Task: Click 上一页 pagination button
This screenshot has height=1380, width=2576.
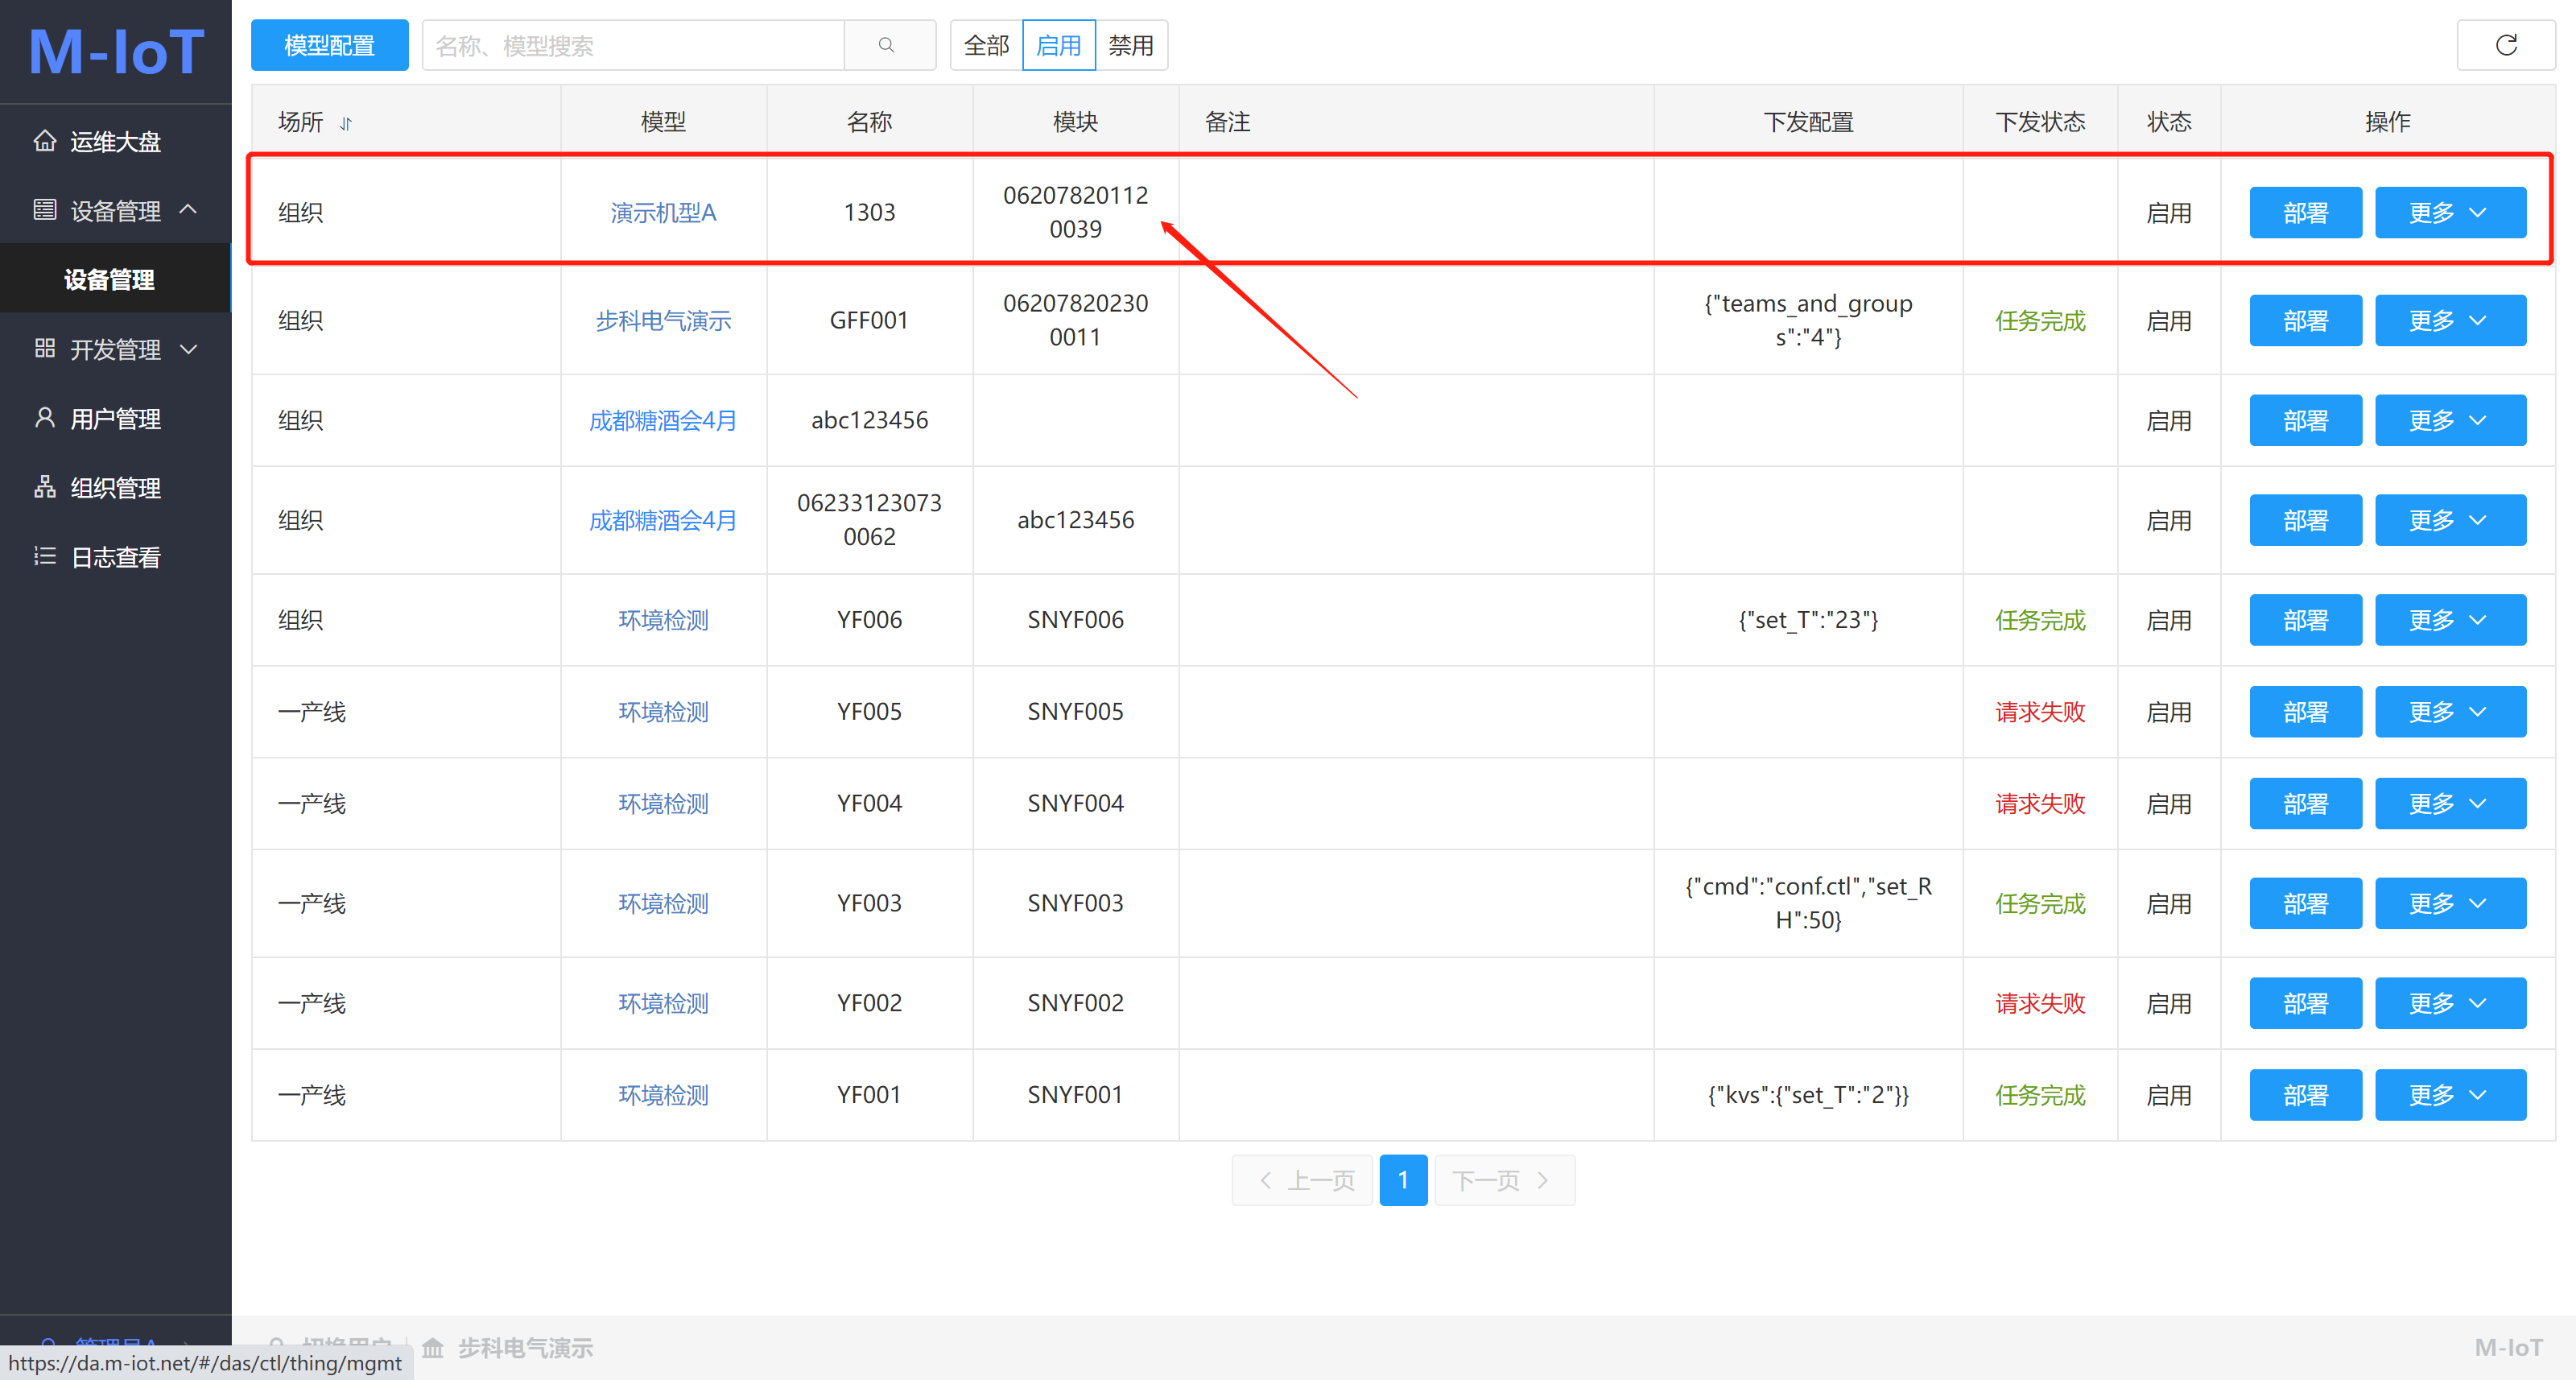Action: (x=1303, y=1180)
